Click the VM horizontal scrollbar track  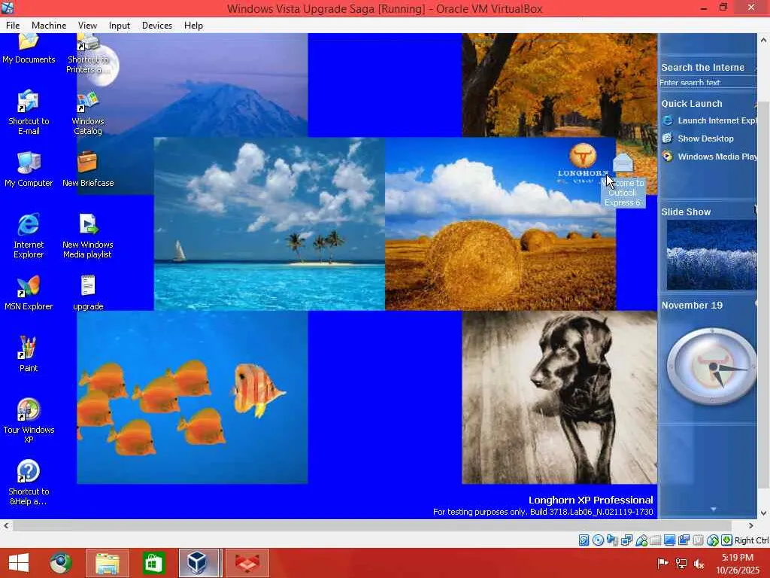371,525
